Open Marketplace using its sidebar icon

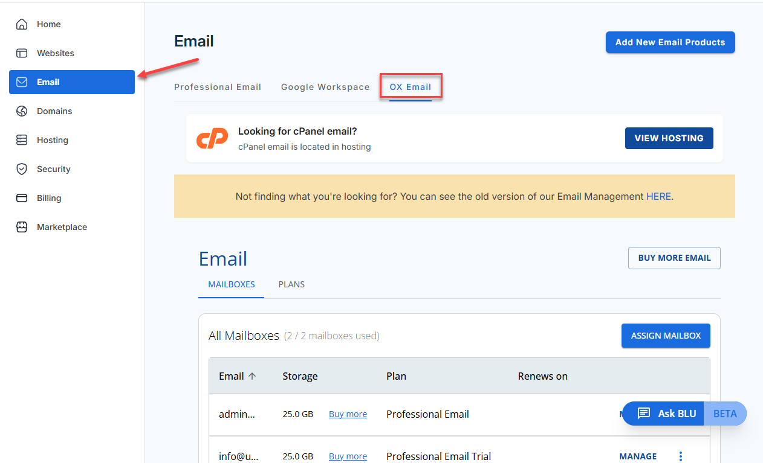point(23,227)
